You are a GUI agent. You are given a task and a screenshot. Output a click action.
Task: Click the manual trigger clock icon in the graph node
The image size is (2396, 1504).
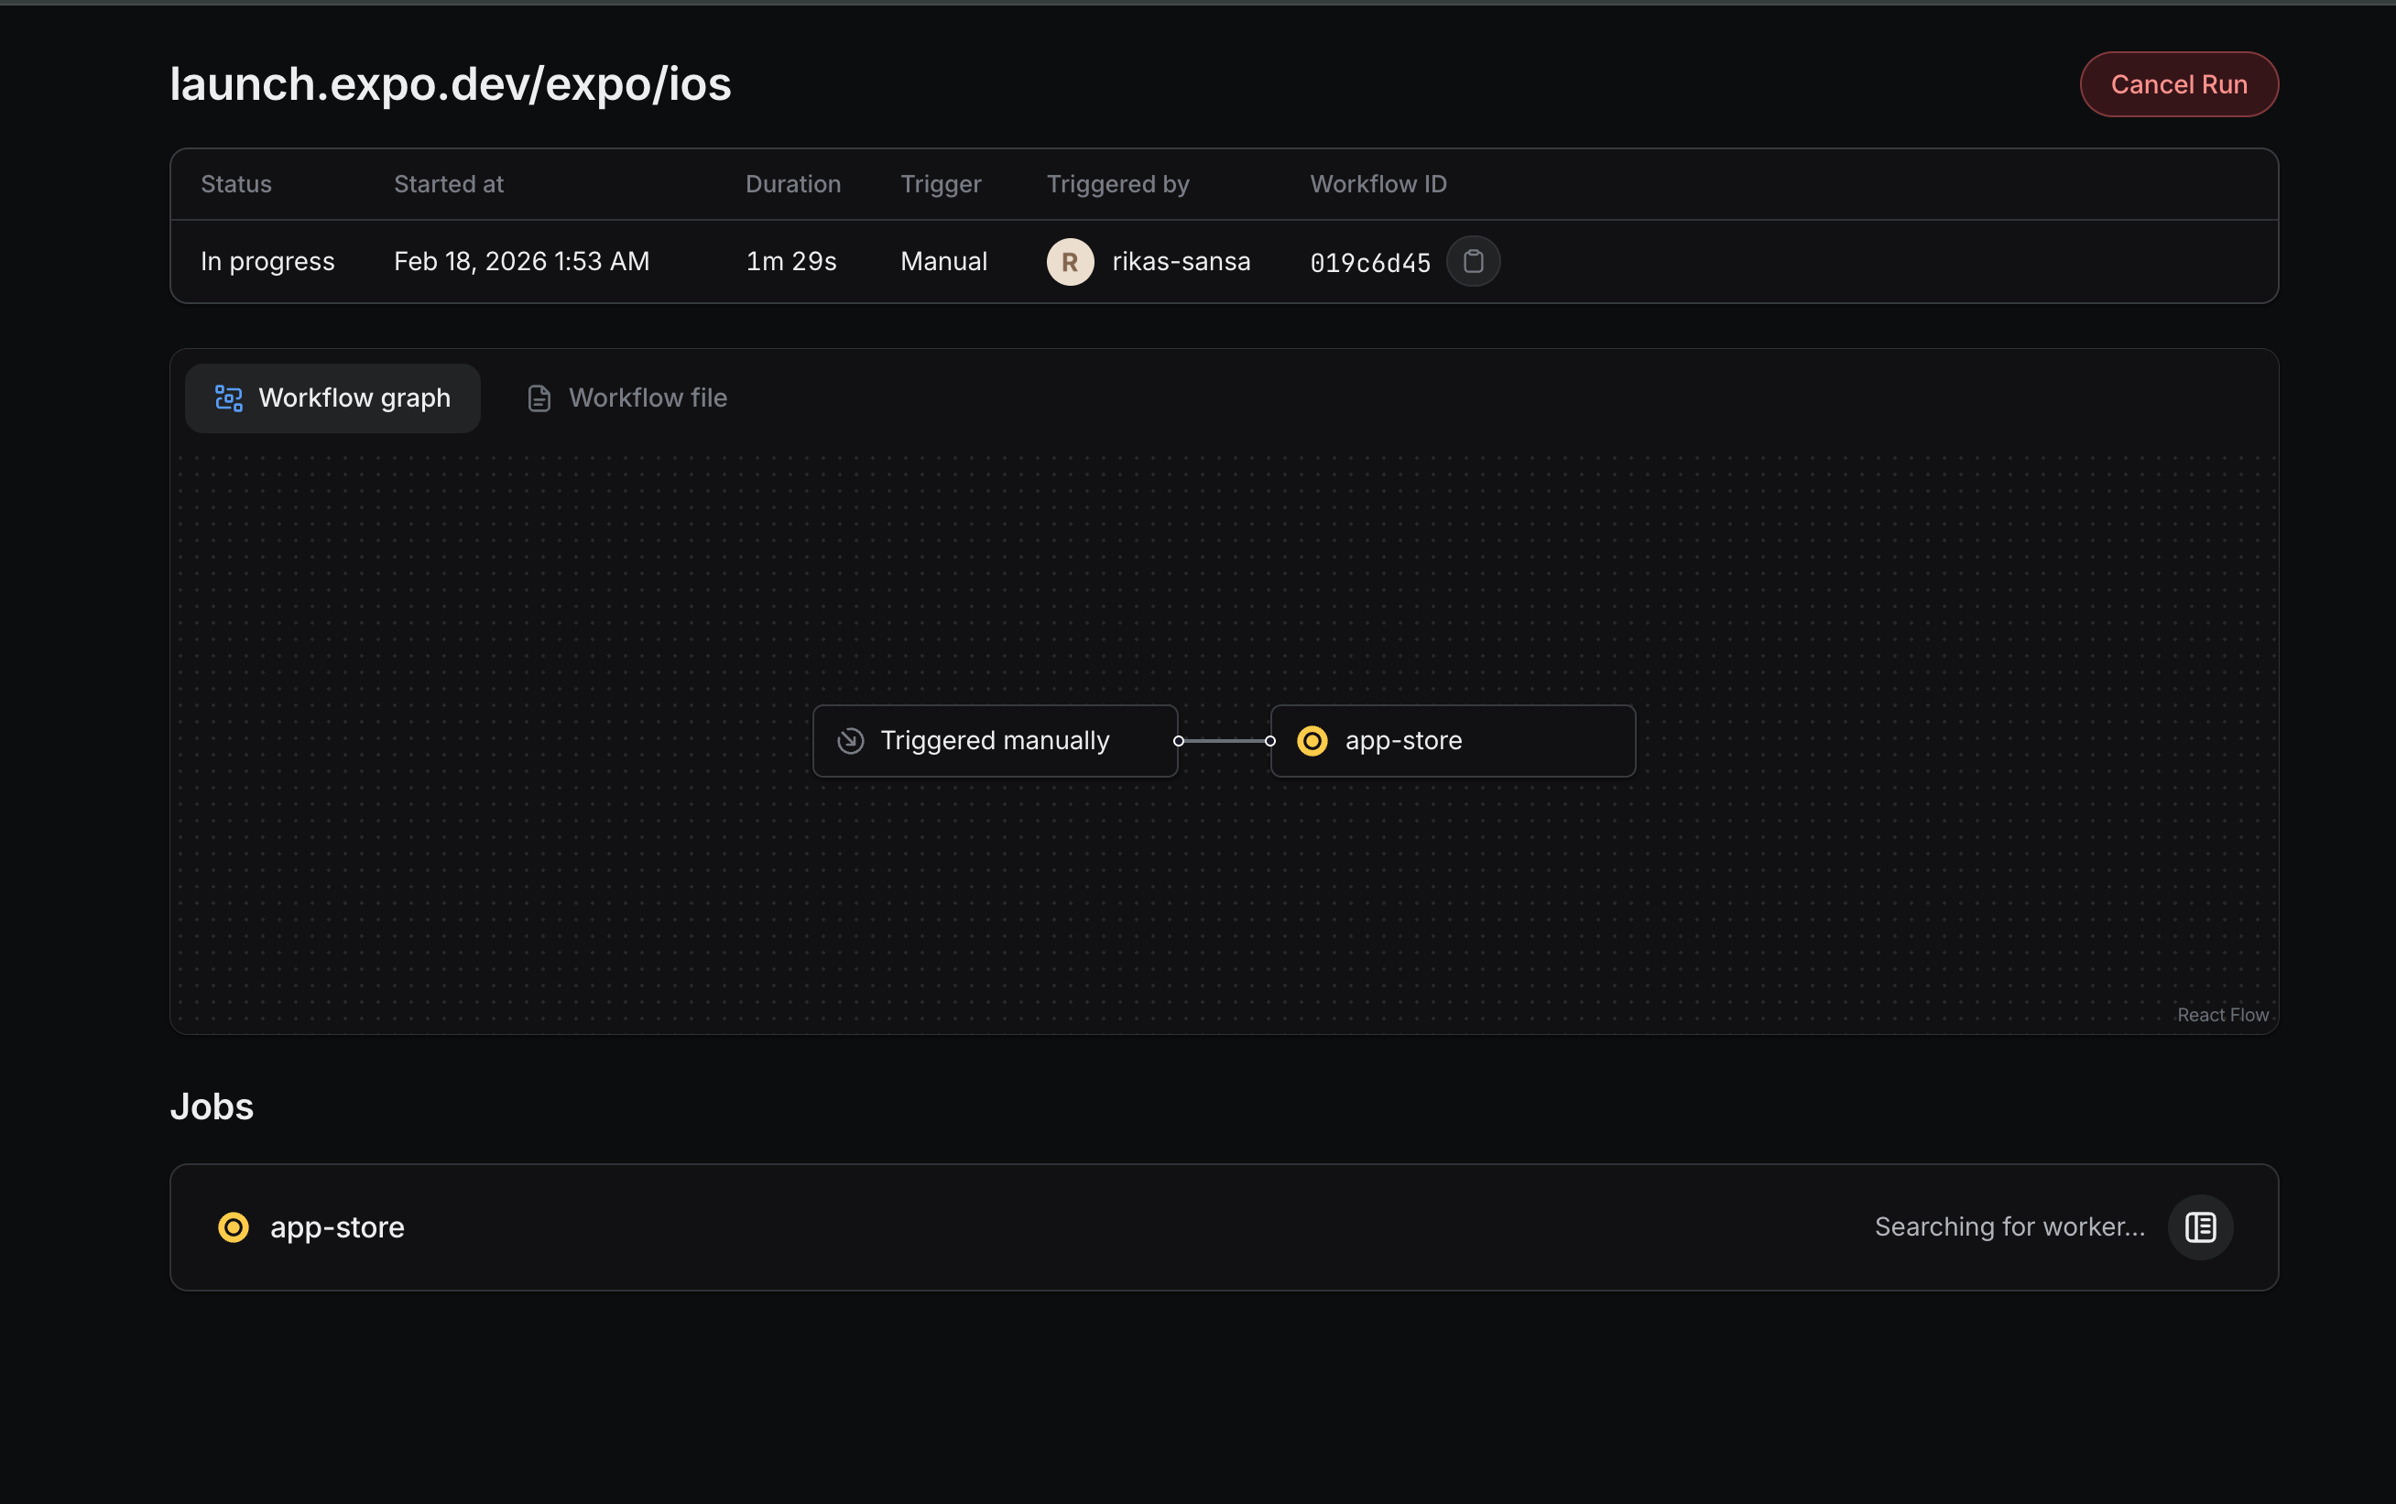(x=848, y=740)
